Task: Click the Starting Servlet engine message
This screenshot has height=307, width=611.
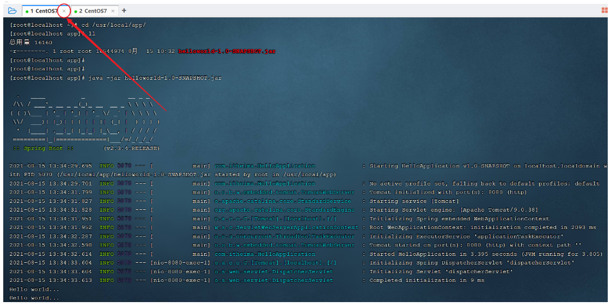Action: 454,210
